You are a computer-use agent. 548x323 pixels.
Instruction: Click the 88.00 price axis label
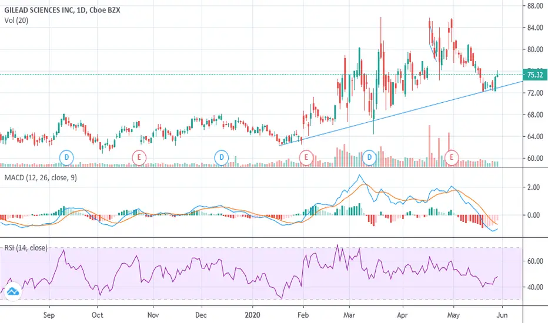pyautogui.click(x=535, y=6)
